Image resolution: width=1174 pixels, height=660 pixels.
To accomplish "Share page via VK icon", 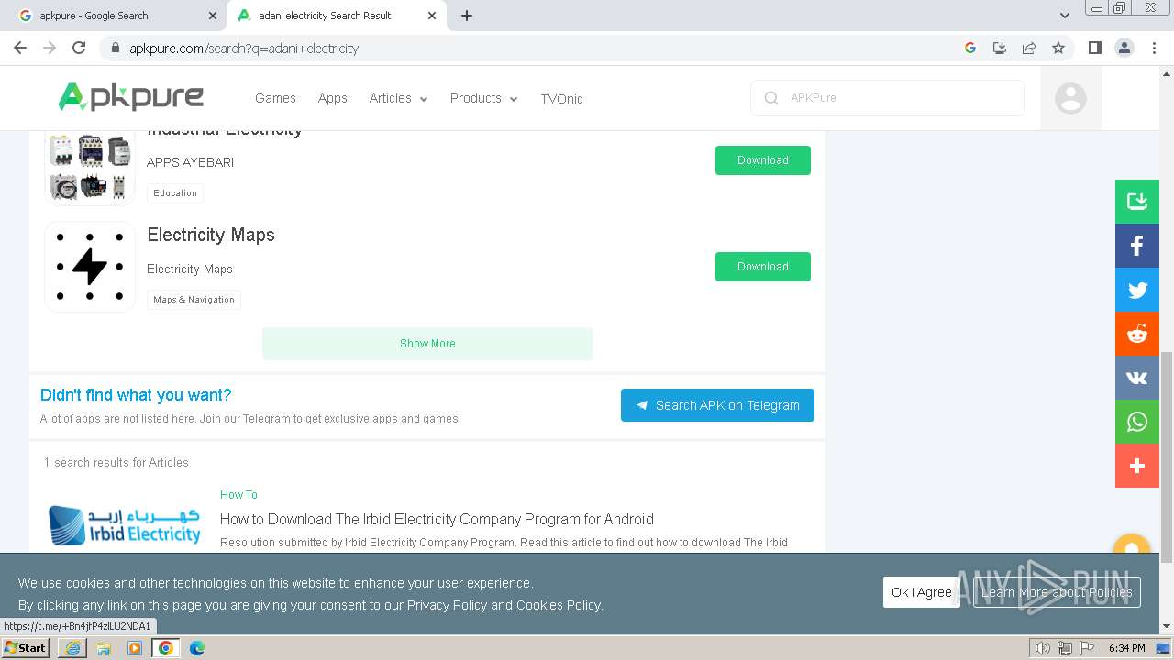I will 1137,378.
